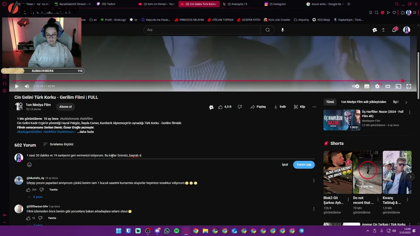This screenshot has width=420, height=236.
Task: Open Spotify from the taskbar
Action: coord(177,231)
